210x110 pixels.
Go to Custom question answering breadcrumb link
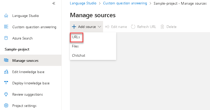tap(125, 3)
